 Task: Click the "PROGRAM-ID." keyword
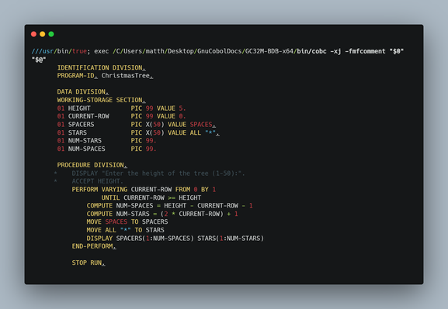(x=78, y=76)
